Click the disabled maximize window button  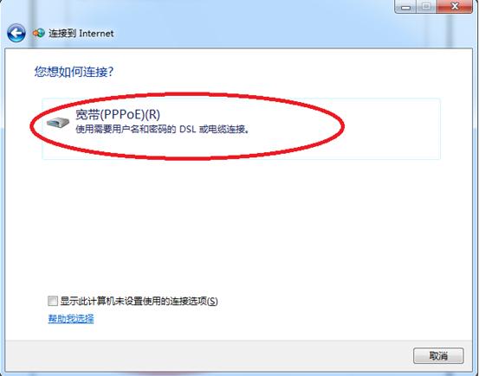tap(426, 6)
